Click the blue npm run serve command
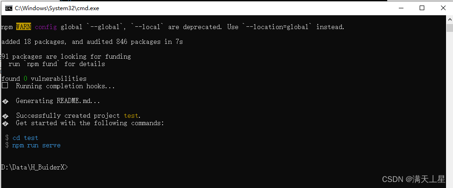The width and height of the screenshot is (453, 188). [x=37, y=146]
